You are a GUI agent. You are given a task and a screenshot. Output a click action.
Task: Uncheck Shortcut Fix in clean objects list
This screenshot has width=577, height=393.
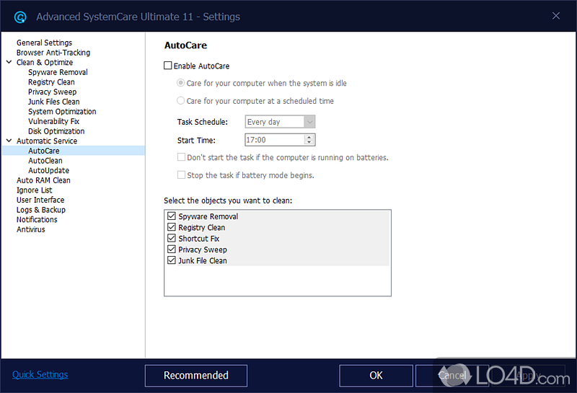click(172, 238)
